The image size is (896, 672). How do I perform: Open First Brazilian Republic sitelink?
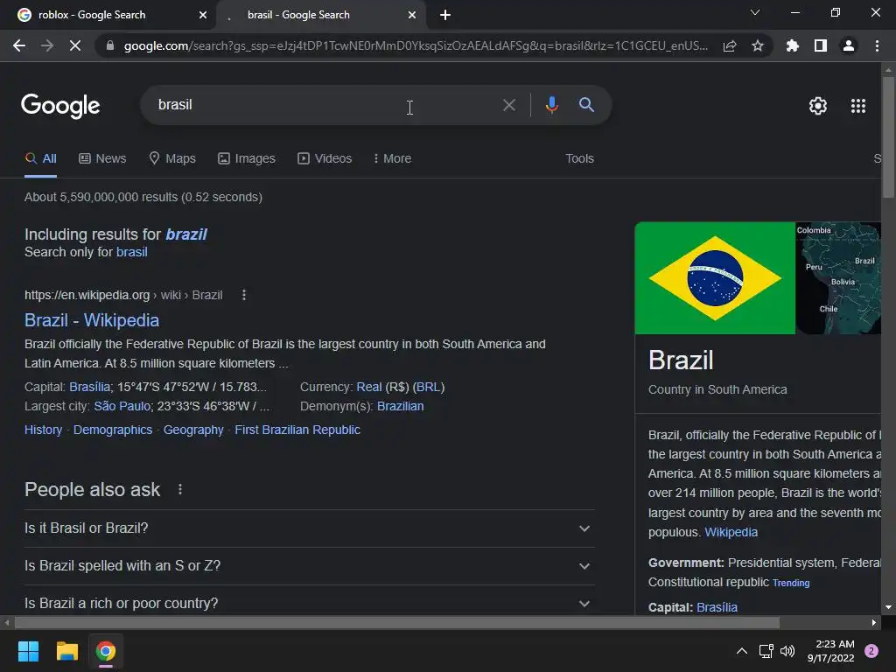coord(297,430)
